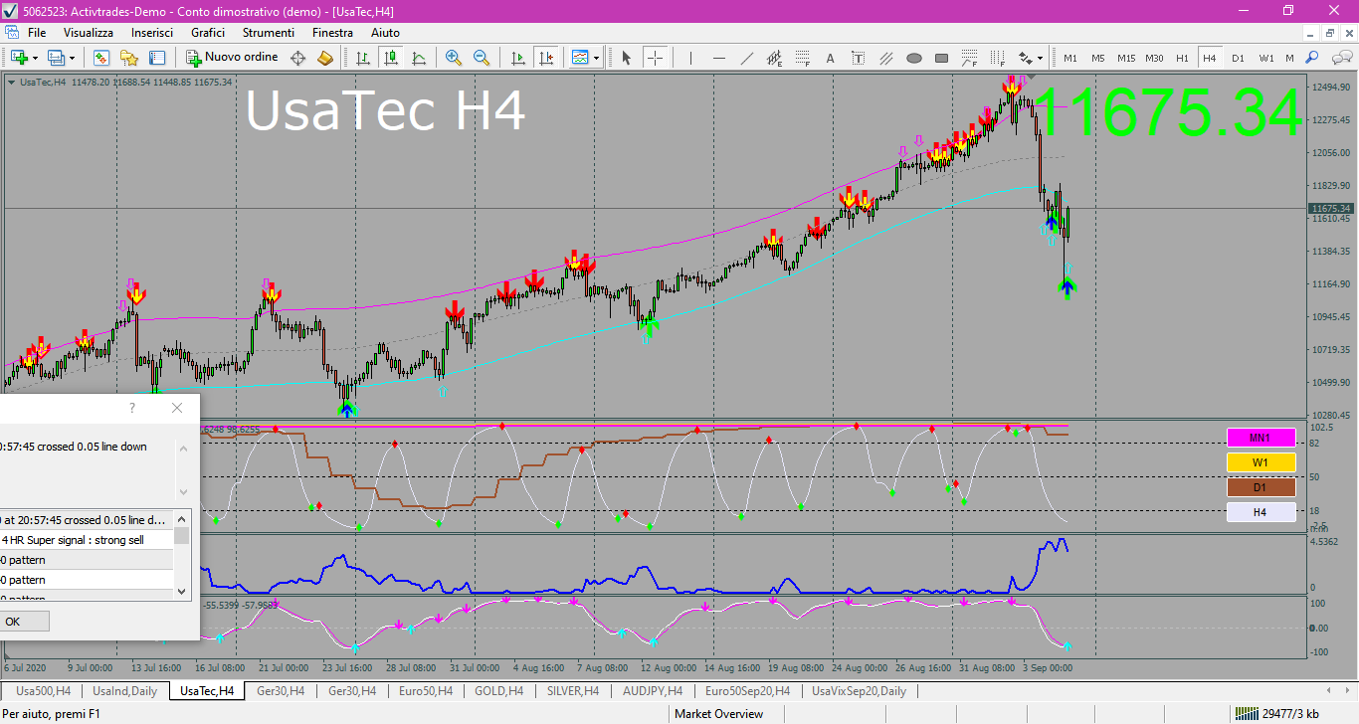This screenshot has width=1359, height=724.
Task: Toggle chart auto scroll
Action: (517, 58)
